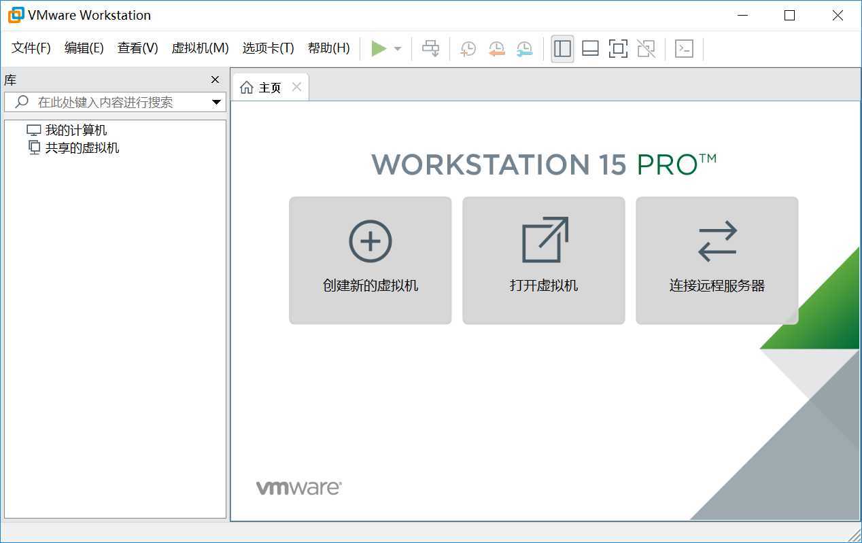Image resolution: width=862 pixels, height=543 pixels.
Task: Open the 查看(V) menu
Action: tap(137, 48)
